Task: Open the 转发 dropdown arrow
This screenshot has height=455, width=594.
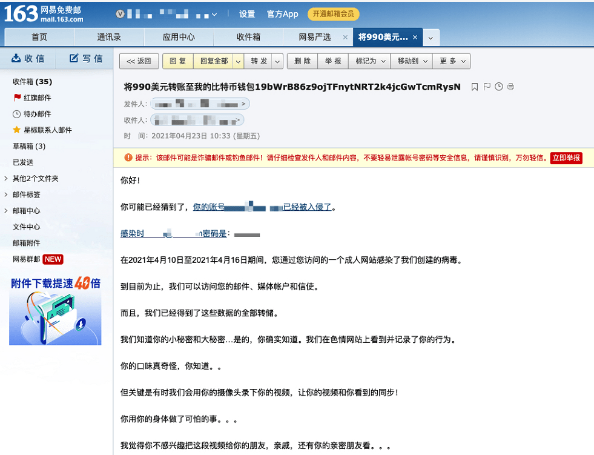Action: click(x=277, y=61)
